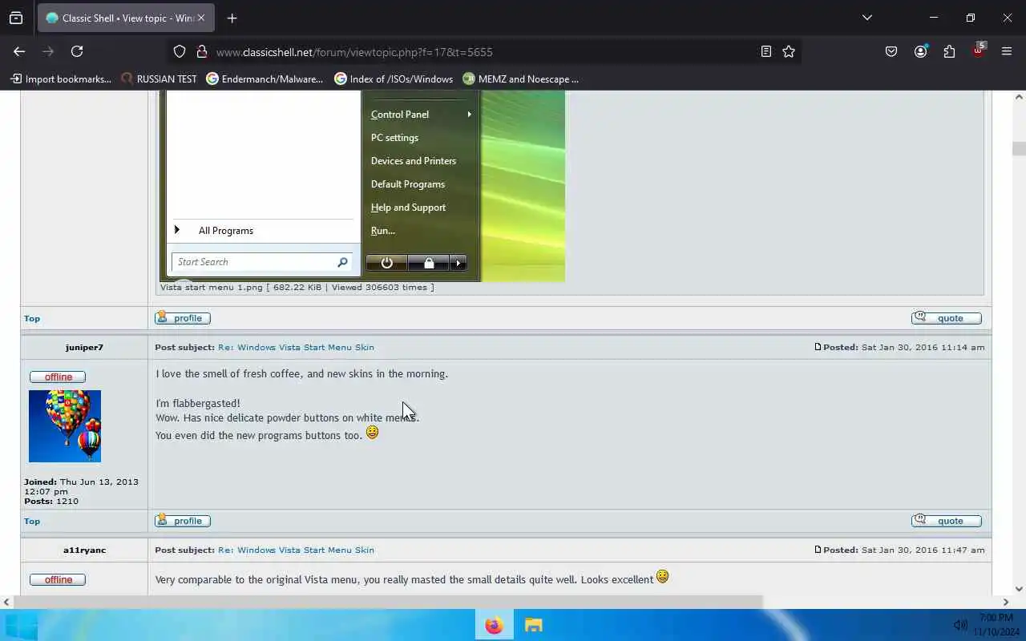Open uBlock Origin extension icon
Image resolution: width=1026 pixels, height=641 pixels.
coord(979,50)
